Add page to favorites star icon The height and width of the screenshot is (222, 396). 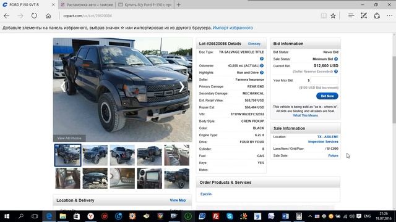(x=333, y=16)
